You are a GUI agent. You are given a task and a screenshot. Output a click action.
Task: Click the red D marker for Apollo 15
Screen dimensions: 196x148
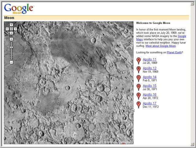[138, 87]
